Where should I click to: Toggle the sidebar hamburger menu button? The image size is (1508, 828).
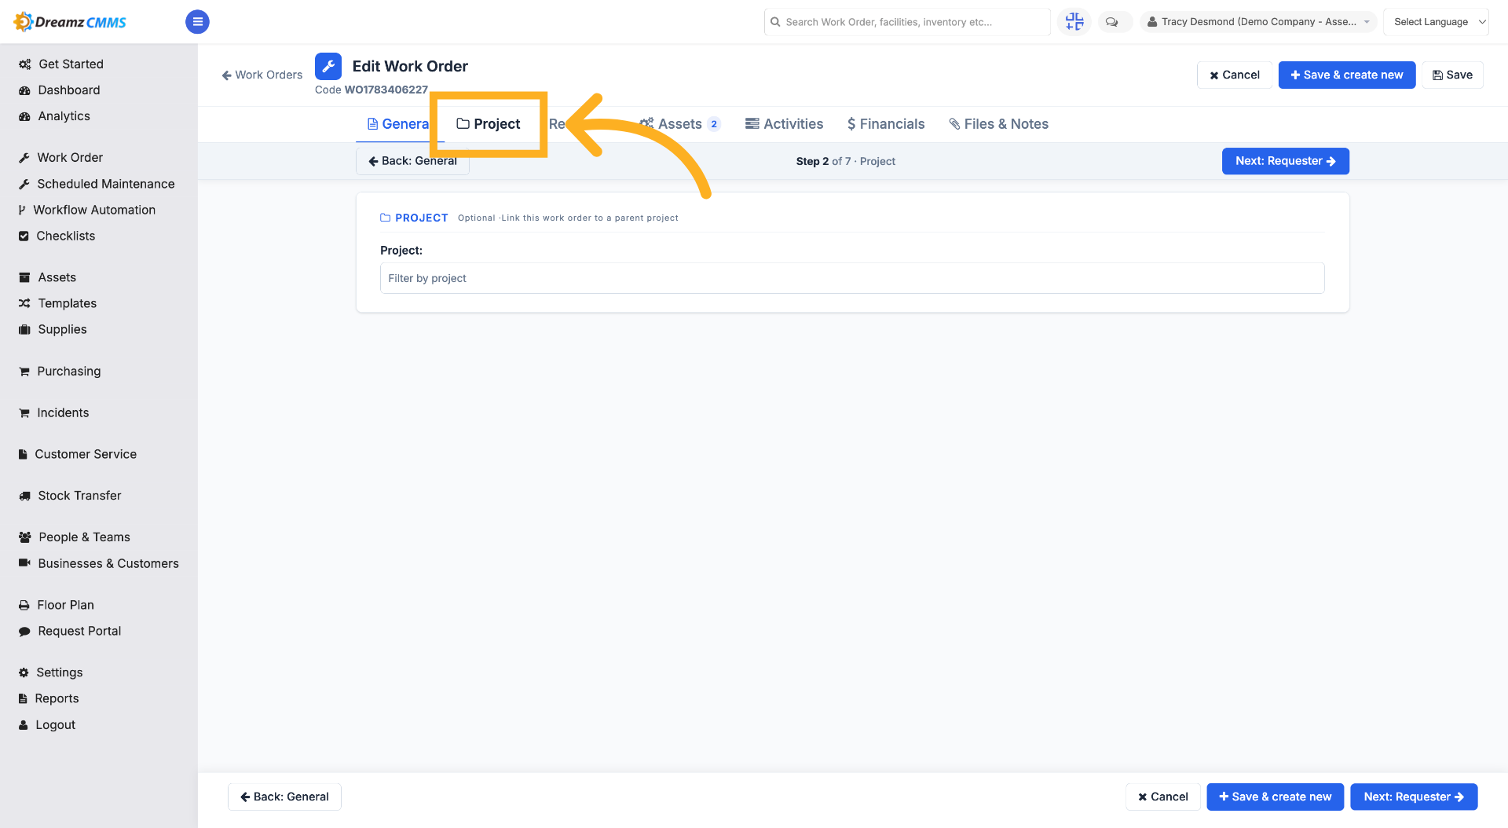coord(197,22)
